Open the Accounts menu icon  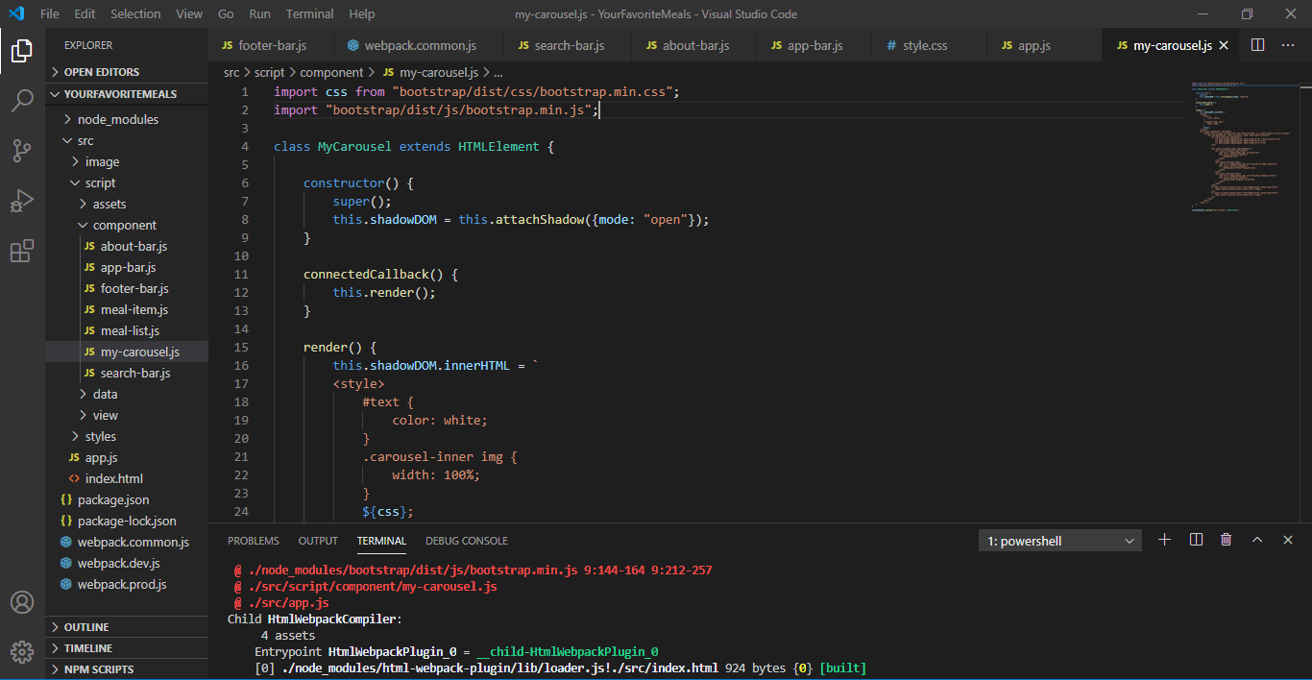[x=22, y=602]
